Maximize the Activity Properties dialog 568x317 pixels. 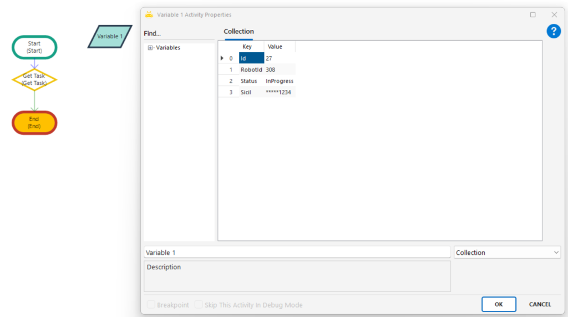[532, 15]
